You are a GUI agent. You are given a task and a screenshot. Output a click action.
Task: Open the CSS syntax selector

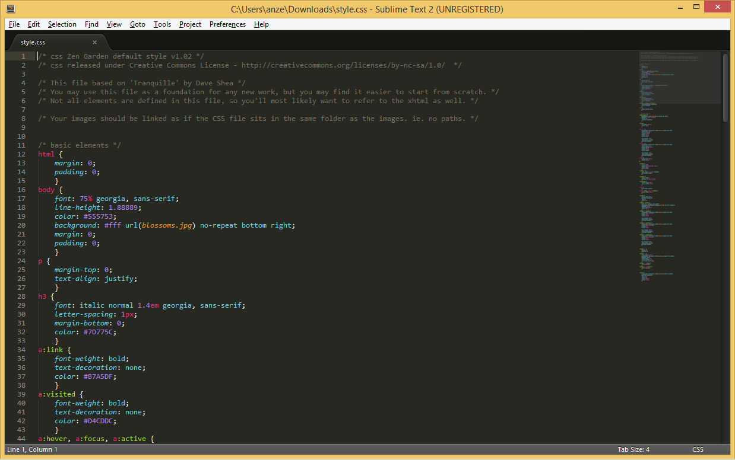pos(698,449)
